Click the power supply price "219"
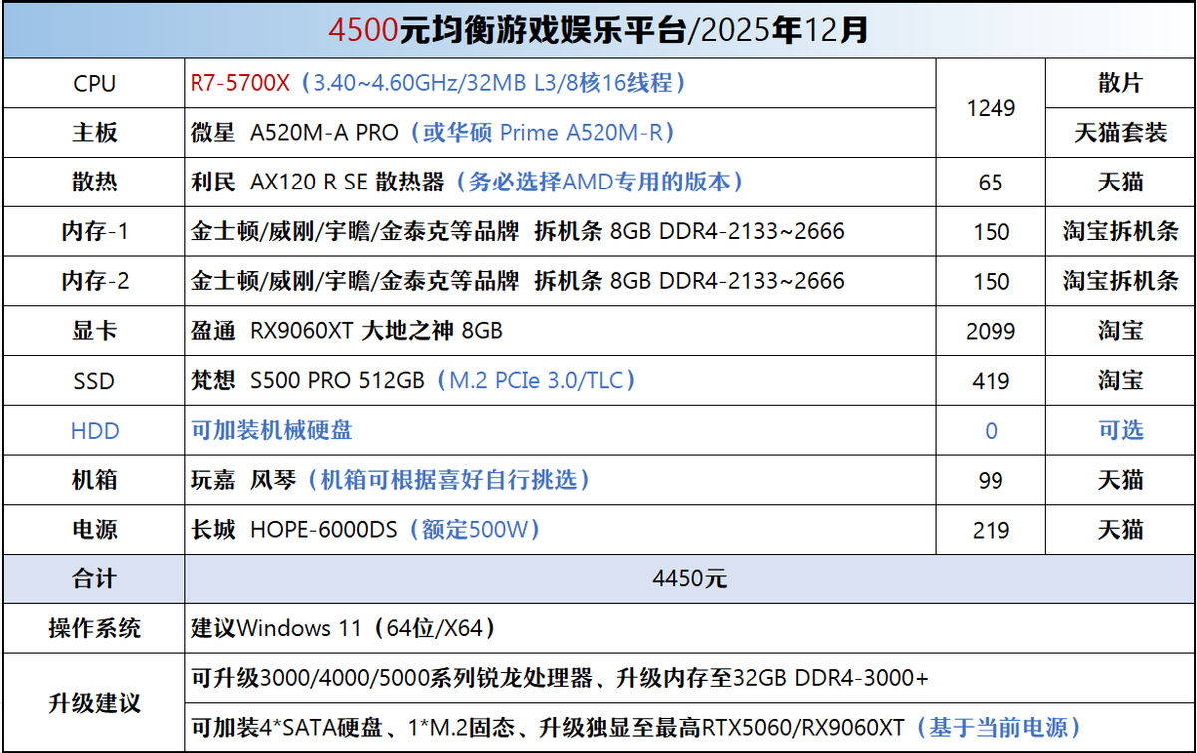 [x=991, y=530]
